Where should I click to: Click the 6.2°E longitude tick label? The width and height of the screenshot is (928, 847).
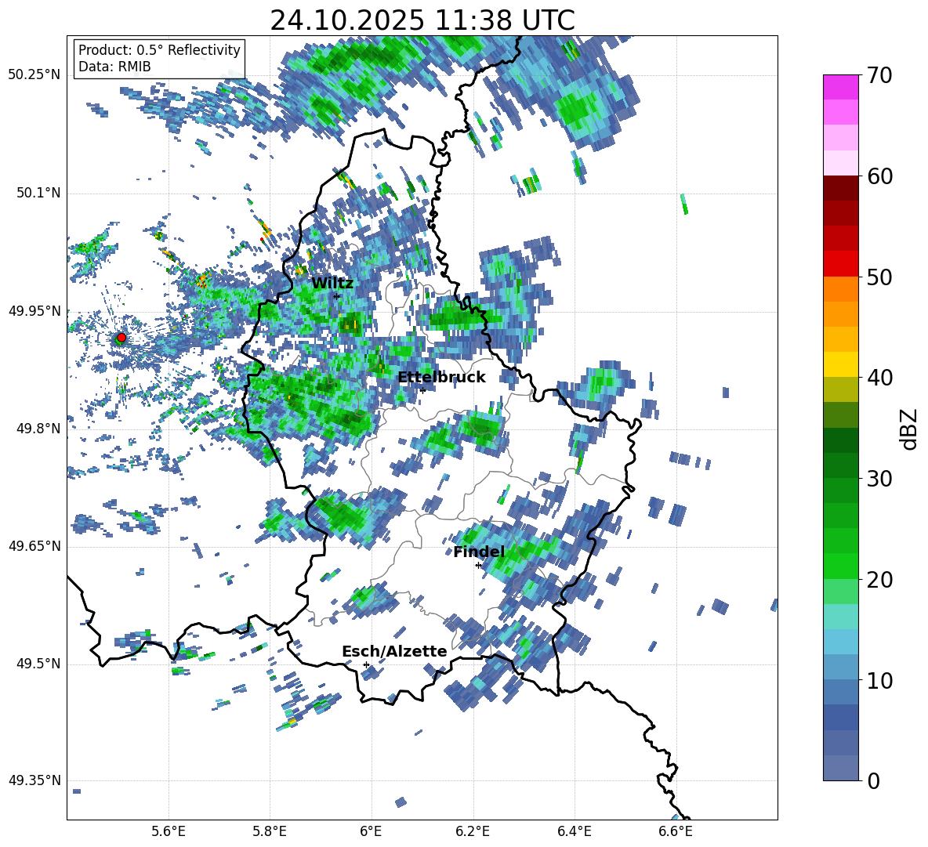[473, 831]
